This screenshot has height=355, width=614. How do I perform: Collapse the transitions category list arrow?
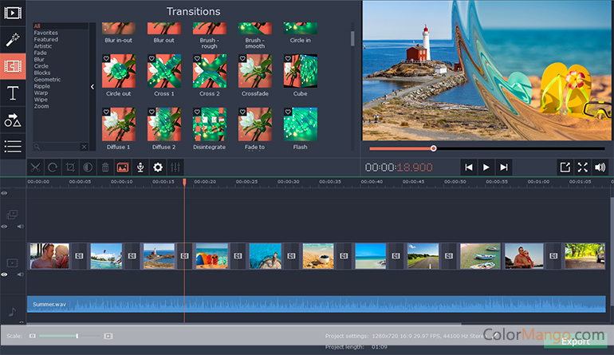click(92, 86)
